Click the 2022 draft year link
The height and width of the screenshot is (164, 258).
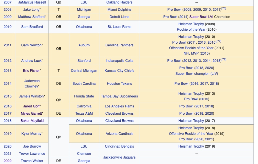pos(7,161)
